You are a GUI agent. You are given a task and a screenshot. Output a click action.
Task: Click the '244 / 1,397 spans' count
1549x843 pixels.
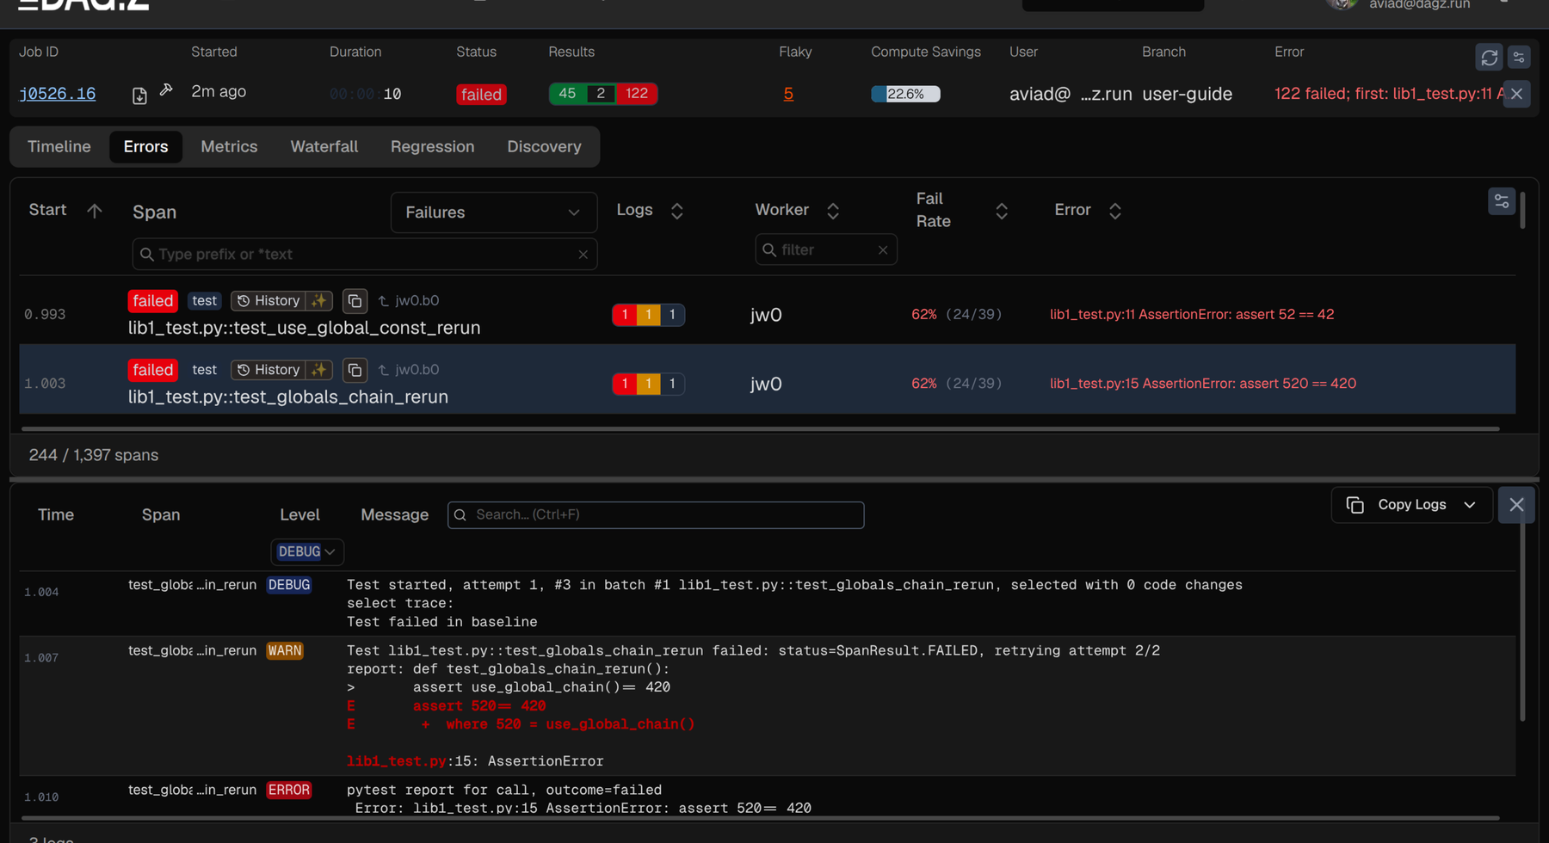93,455
